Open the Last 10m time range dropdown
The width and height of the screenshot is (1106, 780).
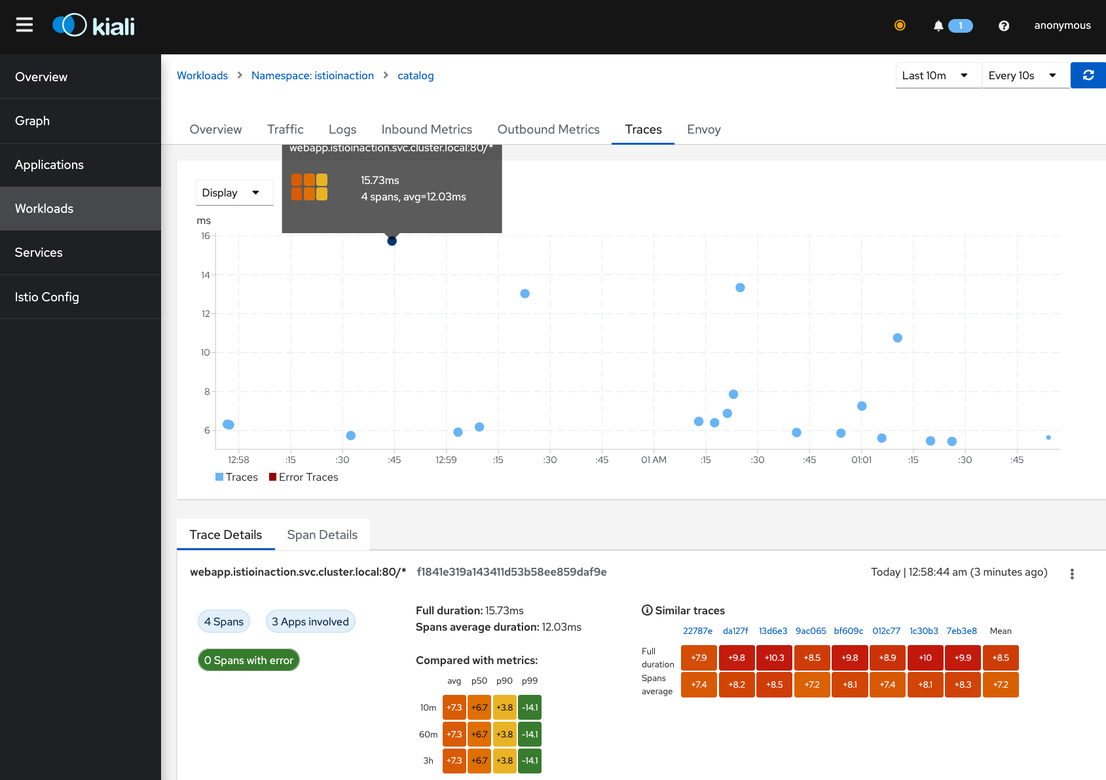point(938,75)
